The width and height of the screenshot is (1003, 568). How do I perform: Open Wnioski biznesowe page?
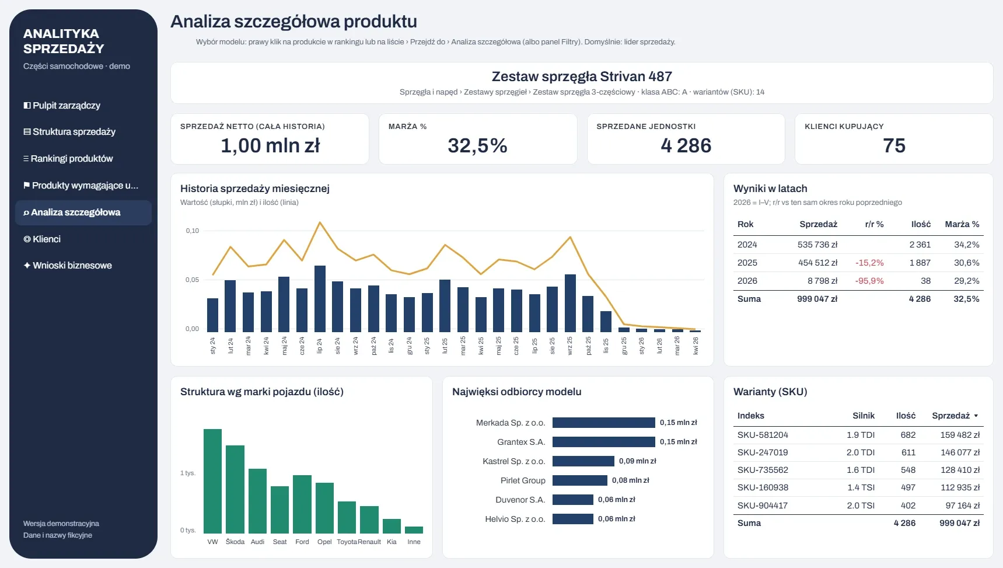[83, 266]
